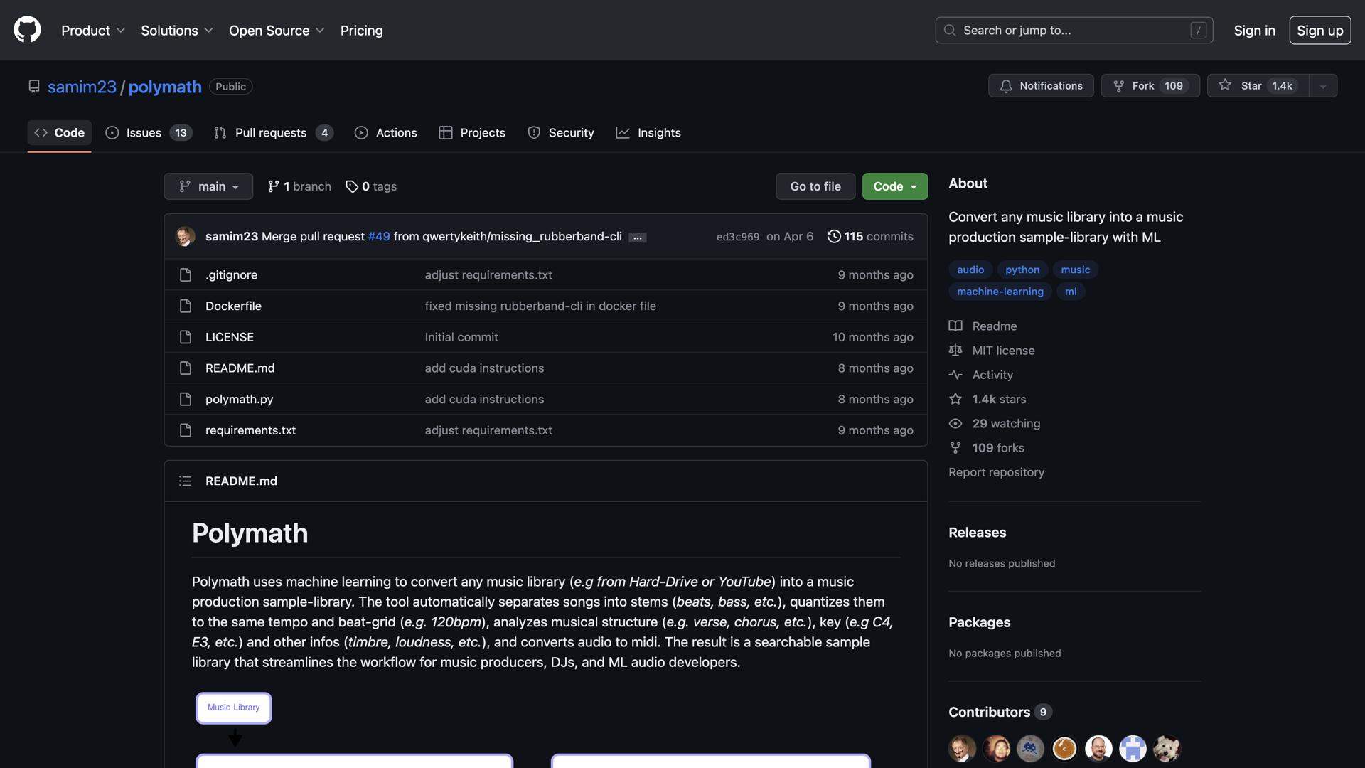Click samim23 commit author avatar

click(186, 236)
